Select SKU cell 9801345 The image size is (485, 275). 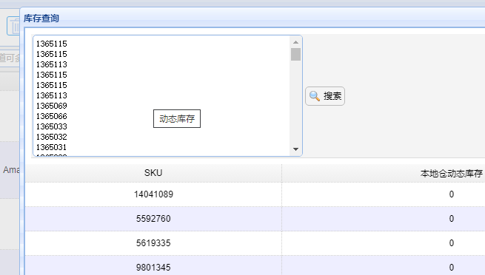[153, 268]
